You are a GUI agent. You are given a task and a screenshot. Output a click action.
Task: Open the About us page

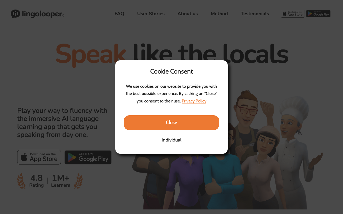(188, 14)
